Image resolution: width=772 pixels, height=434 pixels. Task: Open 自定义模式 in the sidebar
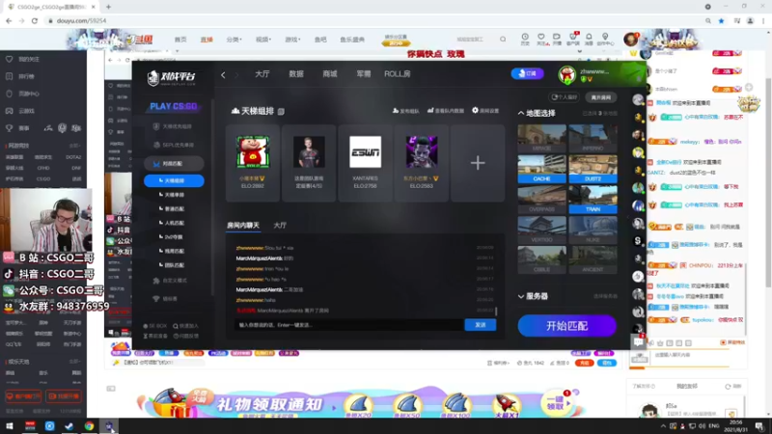pyautogui.click(x=170, y=281)
